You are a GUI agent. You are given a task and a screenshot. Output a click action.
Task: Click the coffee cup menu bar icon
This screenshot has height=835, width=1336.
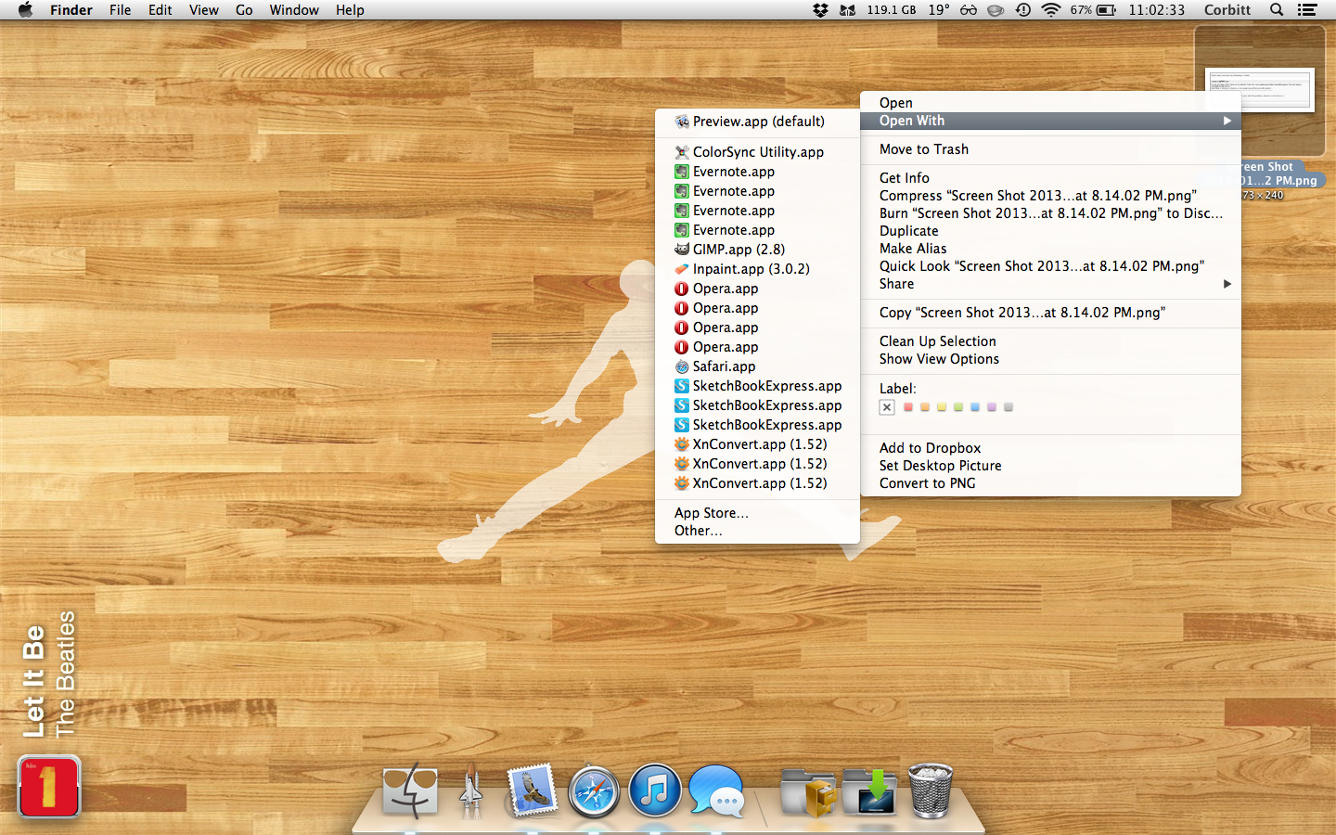pos(996,10)
